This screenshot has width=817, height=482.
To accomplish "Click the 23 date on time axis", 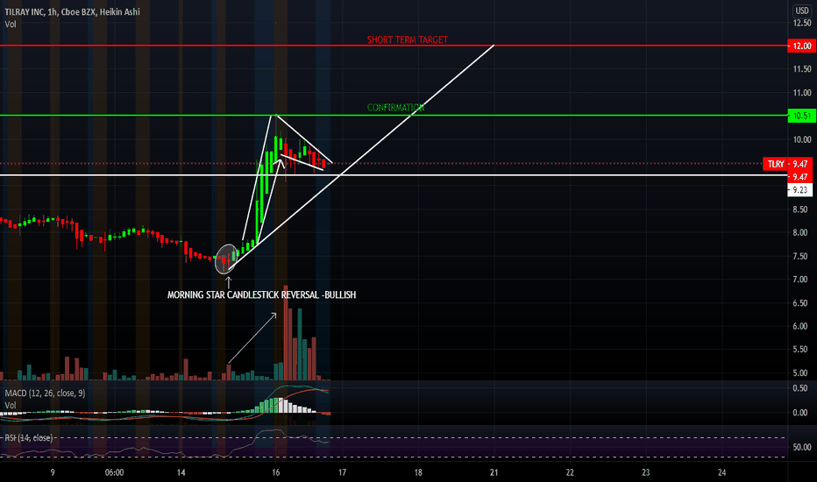I will (645, 472).
